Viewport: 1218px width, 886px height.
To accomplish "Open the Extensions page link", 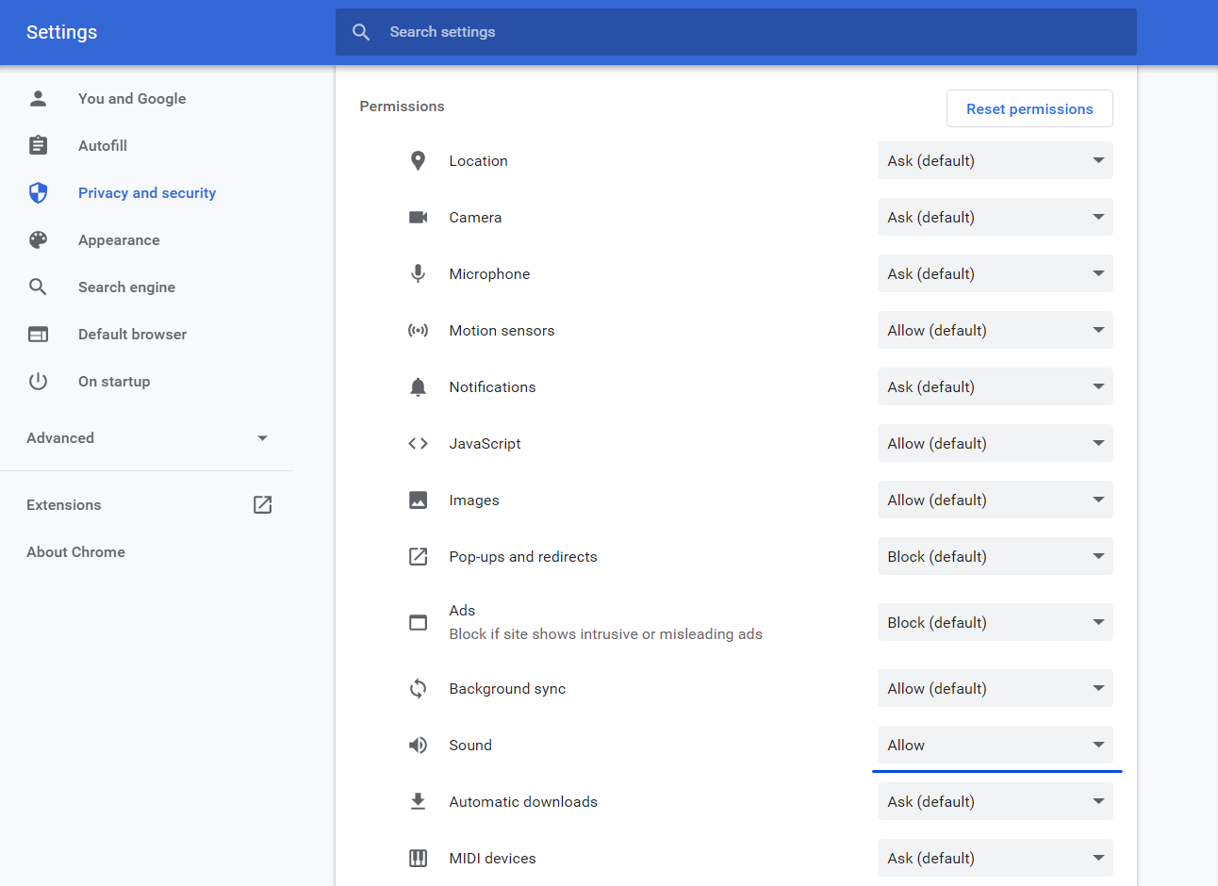I will (63, 504).
